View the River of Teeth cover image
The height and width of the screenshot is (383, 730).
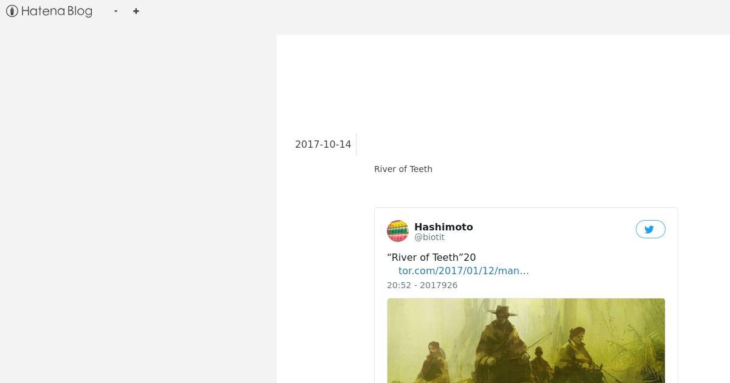click(x=526, y=340)
